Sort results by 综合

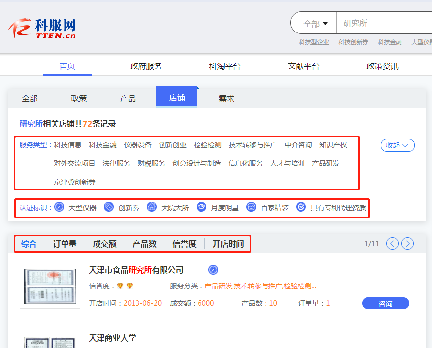point(29,244)
